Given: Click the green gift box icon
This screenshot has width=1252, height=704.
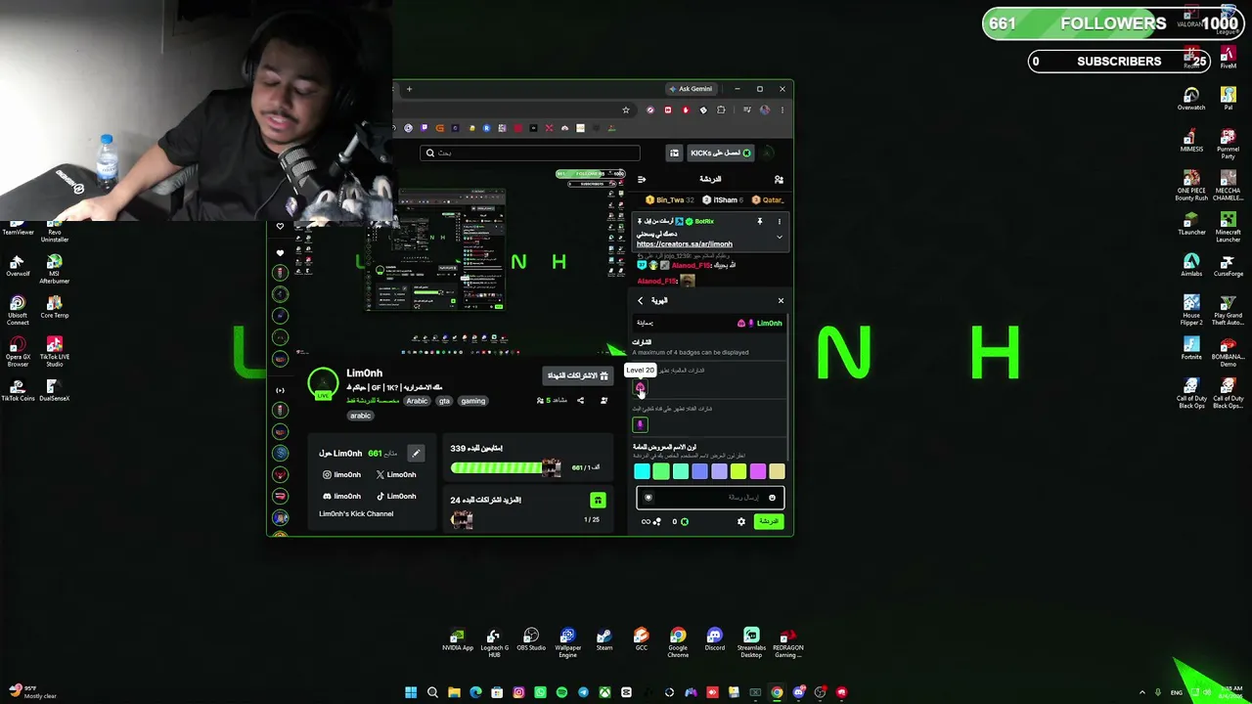Looking at the screenshot, I should (598, 501).
